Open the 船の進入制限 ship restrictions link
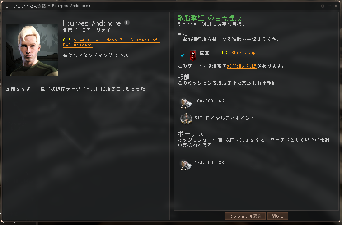Image resolution: width=342 pixels, height=225 pixels. [x=242, y=66]
